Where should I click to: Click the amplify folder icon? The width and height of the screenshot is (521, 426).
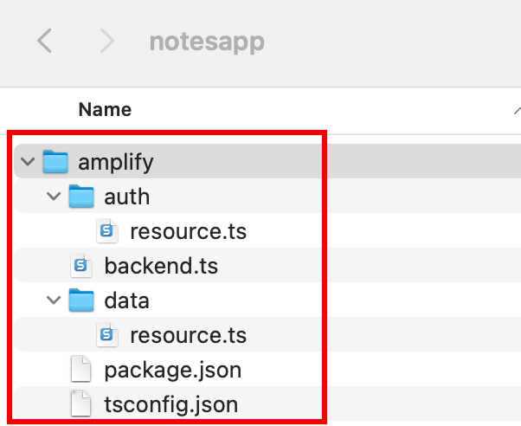[55, 162]
